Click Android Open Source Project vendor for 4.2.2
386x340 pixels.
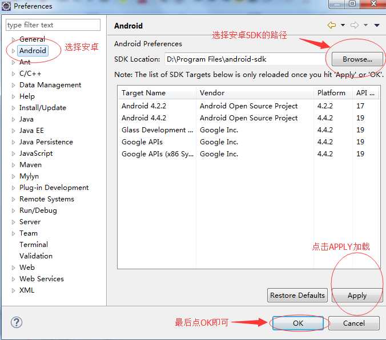(248, 106)
